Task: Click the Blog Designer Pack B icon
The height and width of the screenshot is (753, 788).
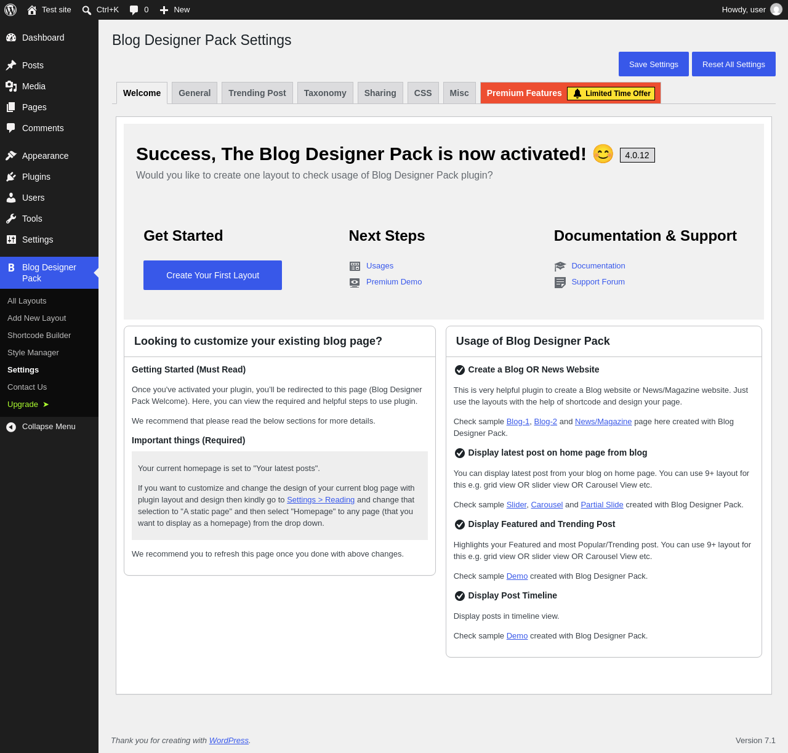Action: tap(11, 268)
